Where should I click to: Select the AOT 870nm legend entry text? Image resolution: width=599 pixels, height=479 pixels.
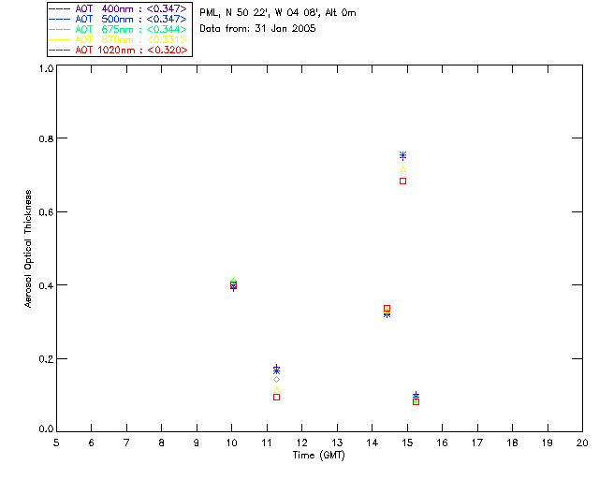(x=131, y=39)
